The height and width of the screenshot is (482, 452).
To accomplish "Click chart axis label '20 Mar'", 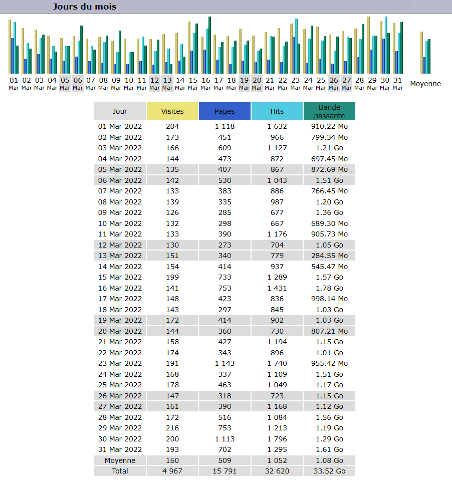I will 257,83.
